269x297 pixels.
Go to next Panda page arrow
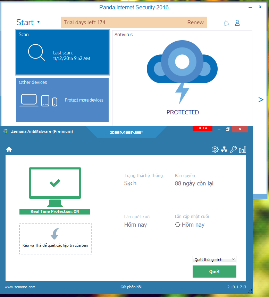coord(261,99)
